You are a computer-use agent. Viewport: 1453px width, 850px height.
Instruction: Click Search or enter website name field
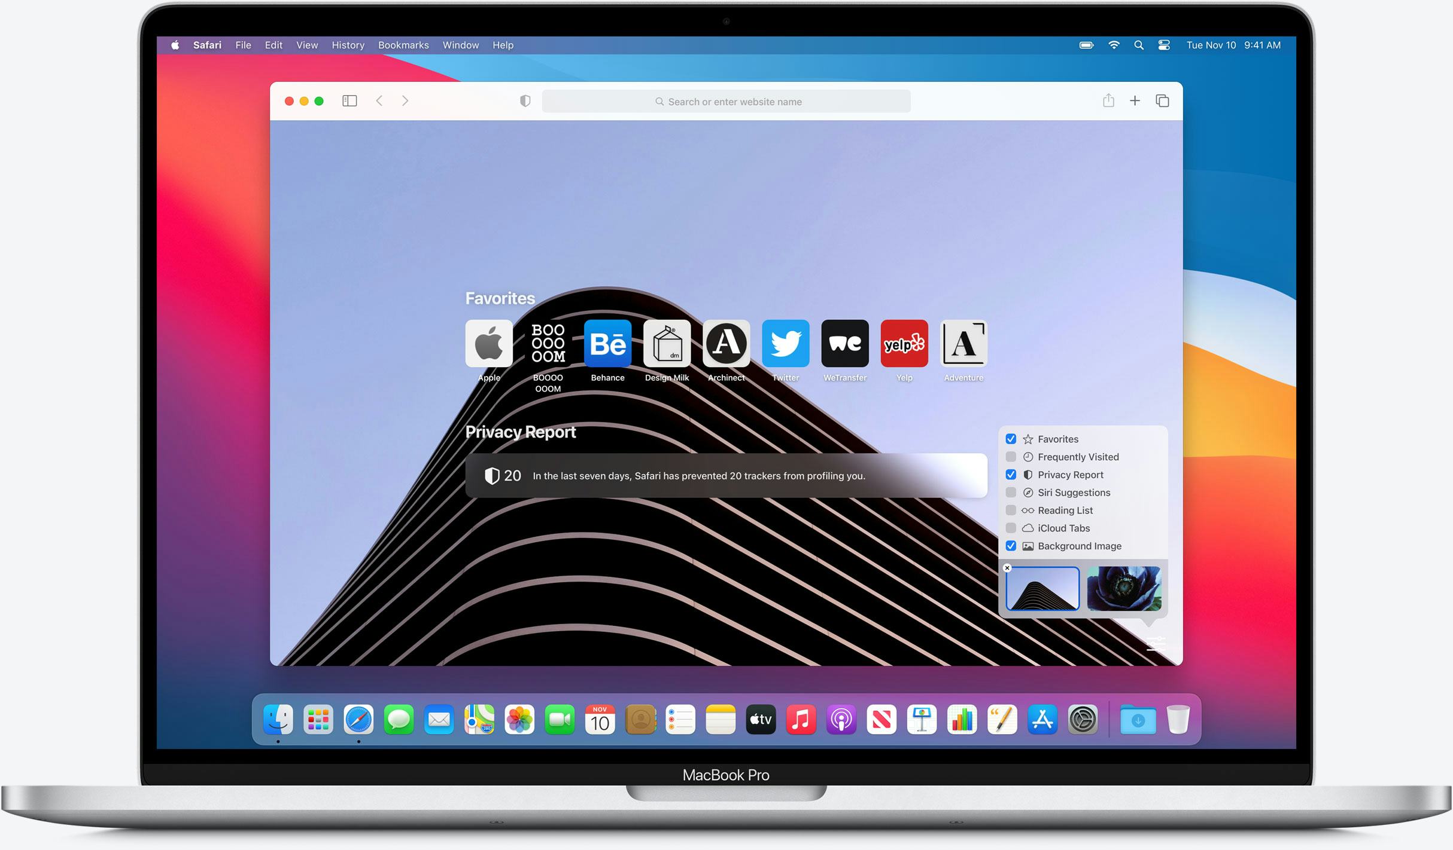727,101
